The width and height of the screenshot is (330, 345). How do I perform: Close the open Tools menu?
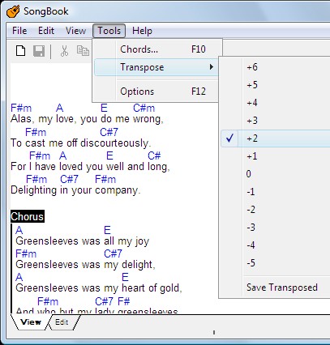pos(109,31)
